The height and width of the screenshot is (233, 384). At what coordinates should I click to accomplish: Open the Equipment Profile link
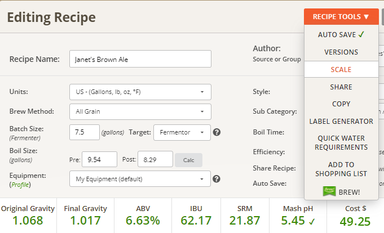click(23, 184)
